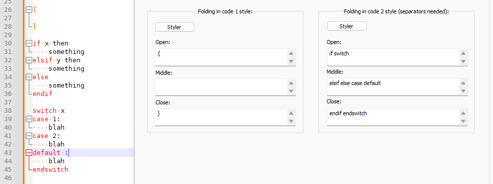Click down arrow of code 1 Close field

pos(291,121)
